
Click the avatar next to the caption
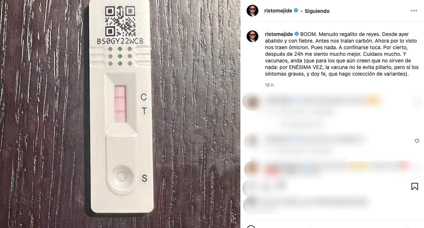tap(252, 36)
